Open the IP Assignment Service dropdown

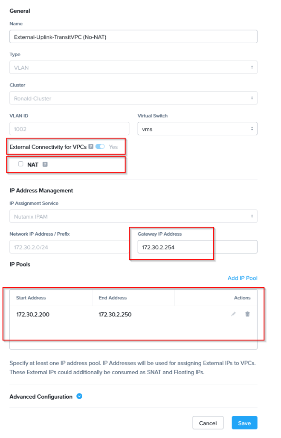point(133,217)
